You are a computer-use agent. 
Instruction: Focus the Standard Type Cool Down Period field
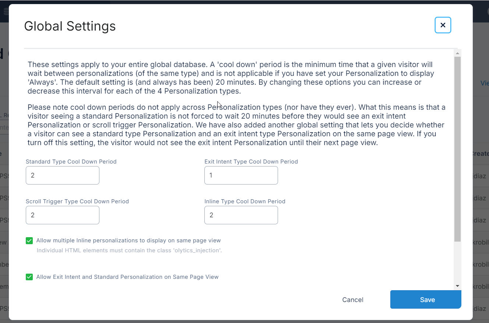62,175
